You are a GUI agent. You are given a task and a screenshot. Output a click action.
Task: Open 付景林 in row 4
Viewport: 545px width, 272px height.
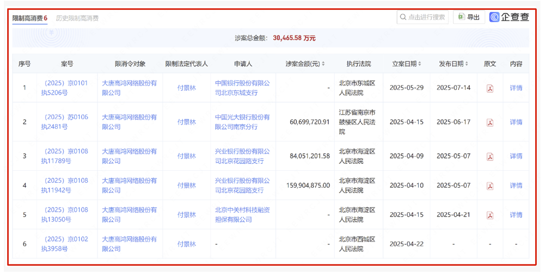pos(187,186)
